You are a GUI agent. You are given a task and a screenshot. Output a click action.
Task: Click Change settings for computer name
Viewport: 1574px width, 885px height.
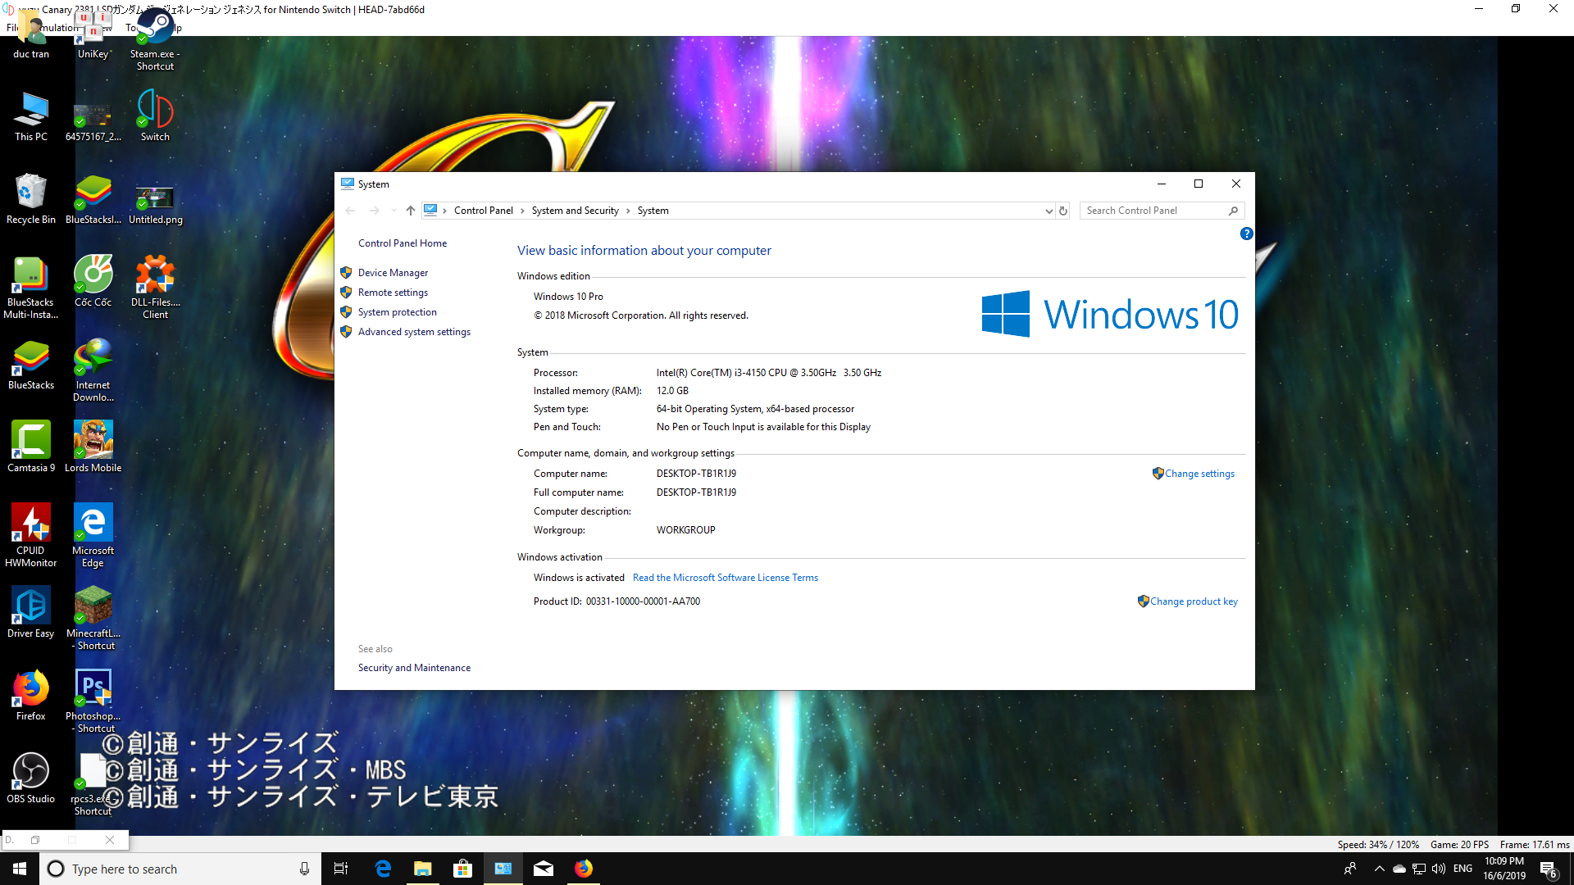point(1199,474)
